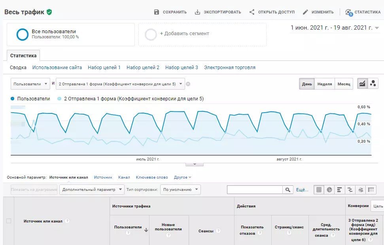384x245 pixels.
Task: Click the share access icon
Action: coord(252,12)
